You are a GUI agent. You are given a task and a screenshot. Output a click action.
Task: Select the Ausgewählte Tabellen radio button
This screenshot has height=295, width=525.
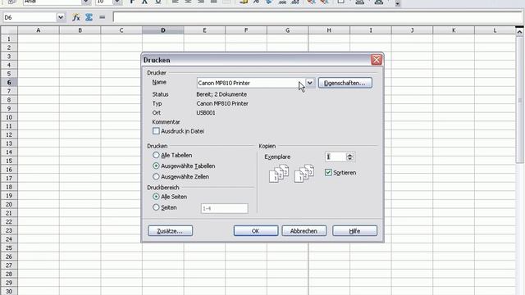(156, 166)
